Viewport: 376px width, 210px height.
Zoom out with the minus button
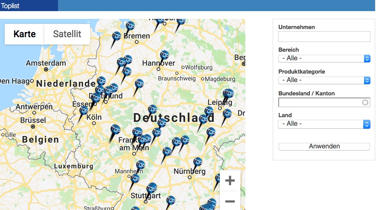(230, 201)
